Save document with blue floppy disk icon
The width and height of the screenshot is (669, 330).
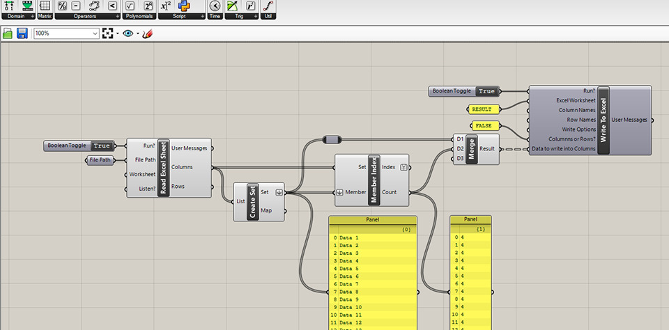click(x=22, y=33)
